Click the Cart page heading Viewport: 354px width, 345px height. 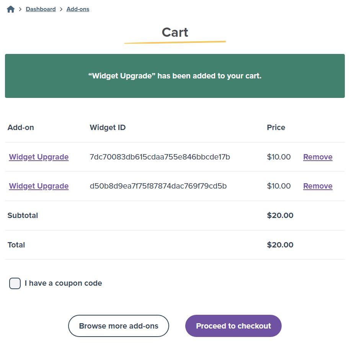coord(175,32)
